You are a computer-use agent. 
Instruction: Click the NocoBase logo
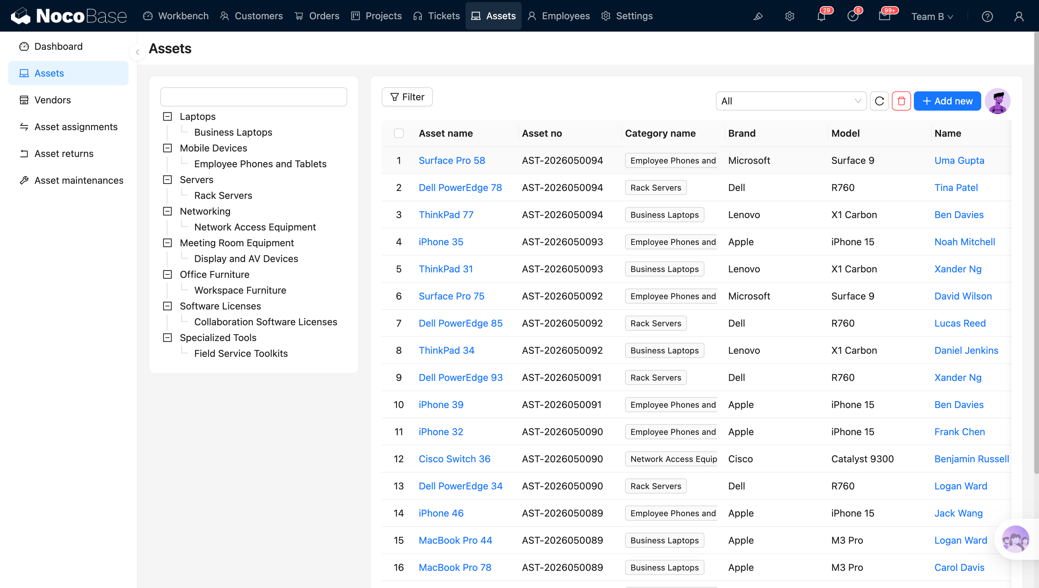(x=69, y=16)
